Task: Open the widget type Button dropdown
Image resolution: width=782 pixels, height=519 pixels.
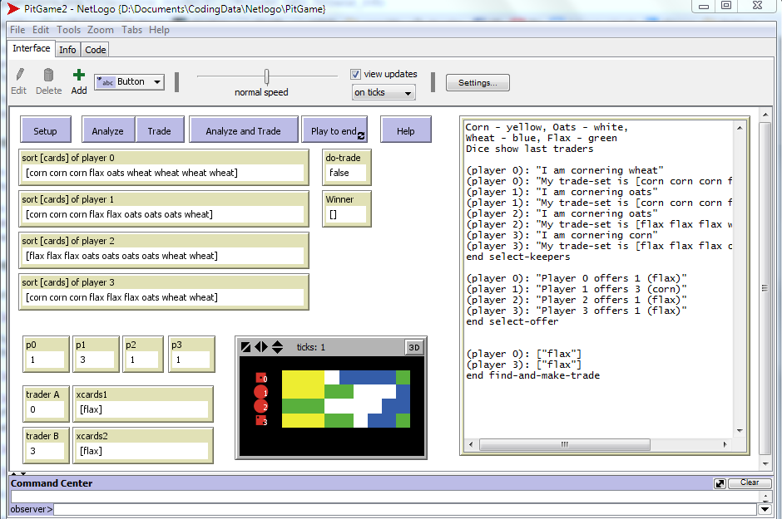Action: 129,81
